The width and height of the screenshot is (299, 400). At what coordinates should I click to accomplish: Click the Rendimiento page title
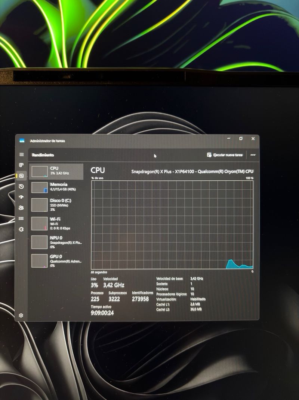click(43, 155)
